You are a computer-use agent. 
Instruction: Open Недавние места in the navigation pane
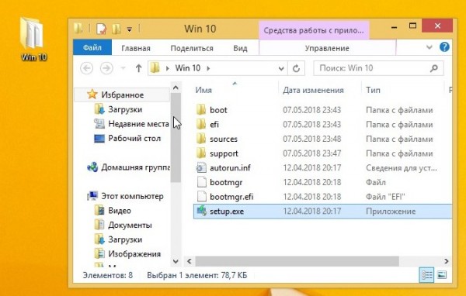[x=132, y=124]
